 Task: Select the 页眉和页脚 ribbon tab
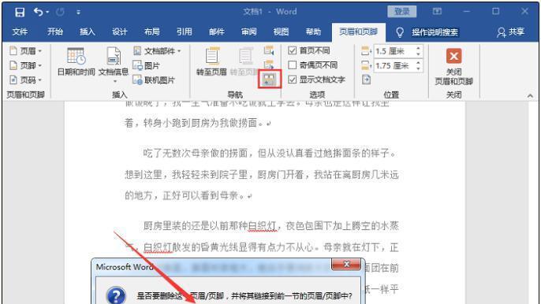pos(359,32)
